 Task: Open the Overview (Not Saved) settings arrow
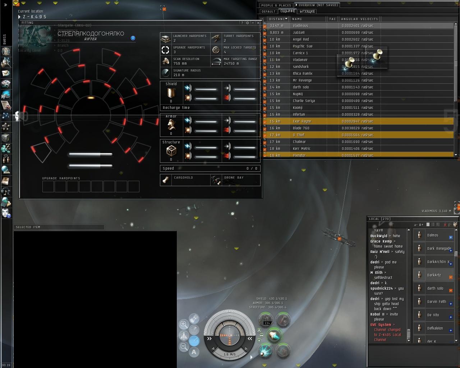(297, 5)
